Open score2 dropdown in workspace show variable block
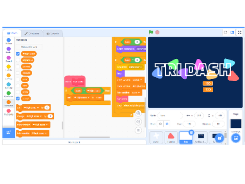This screenshot has width=245, height=184. click(x=137, y=80)
